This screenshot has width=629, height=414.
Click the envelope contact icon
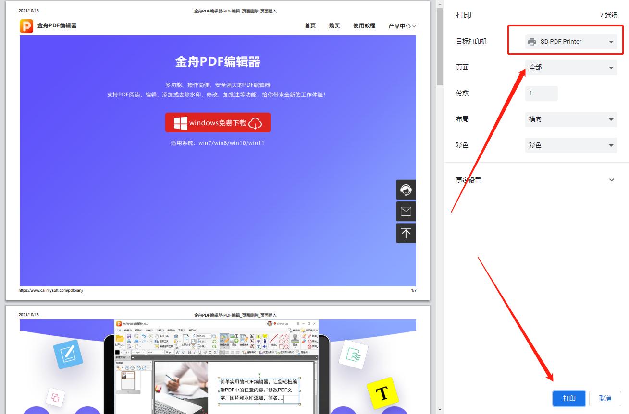click(x=406, y=211)
